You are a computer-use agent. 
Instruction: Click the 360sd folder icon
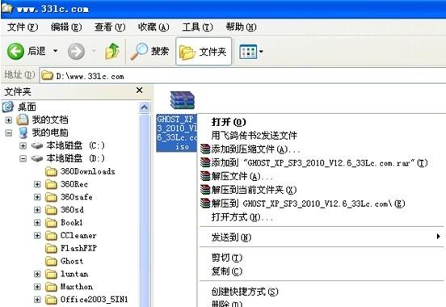click(51, 210)
